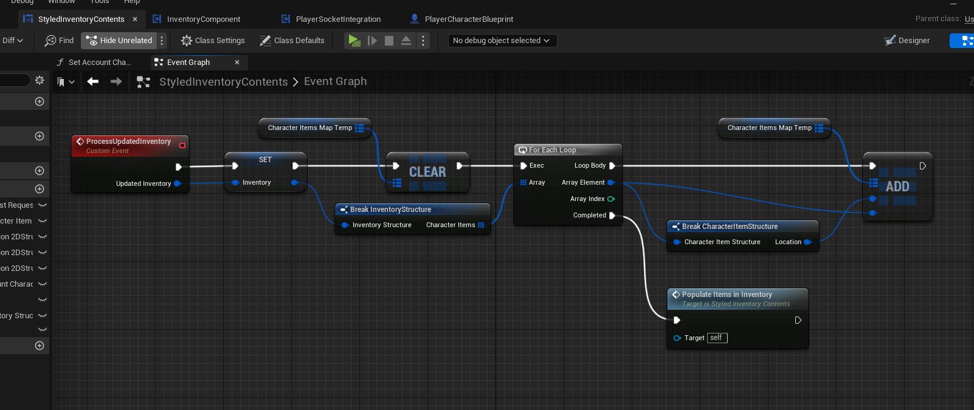Click the Character Items array output pin
The image size is (974, 410).
tap(481, 225)
